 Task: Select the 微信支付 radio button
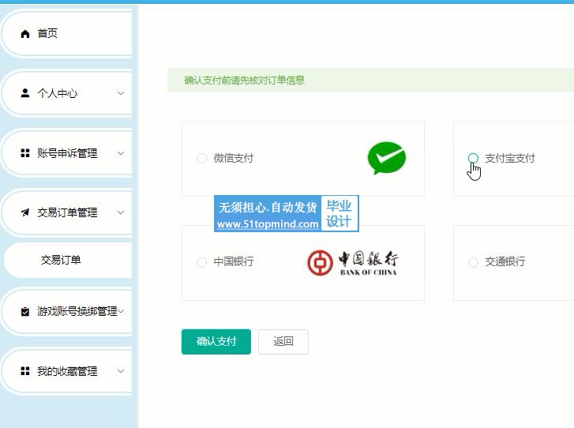pyautogui.click(x=201, y=159)
